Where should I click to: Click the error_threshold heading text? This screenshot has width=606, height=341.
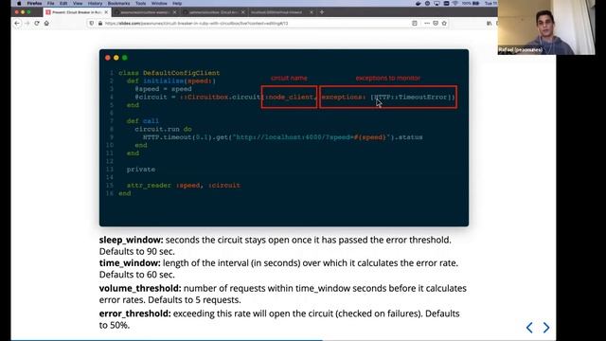(x=134, y=314)
